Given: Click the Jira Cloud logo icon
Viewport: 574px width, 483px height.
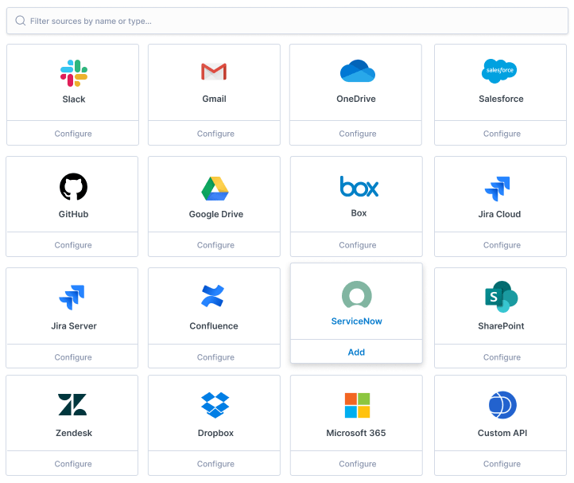Looking at the screenshot, I should [x=497, y=189].
